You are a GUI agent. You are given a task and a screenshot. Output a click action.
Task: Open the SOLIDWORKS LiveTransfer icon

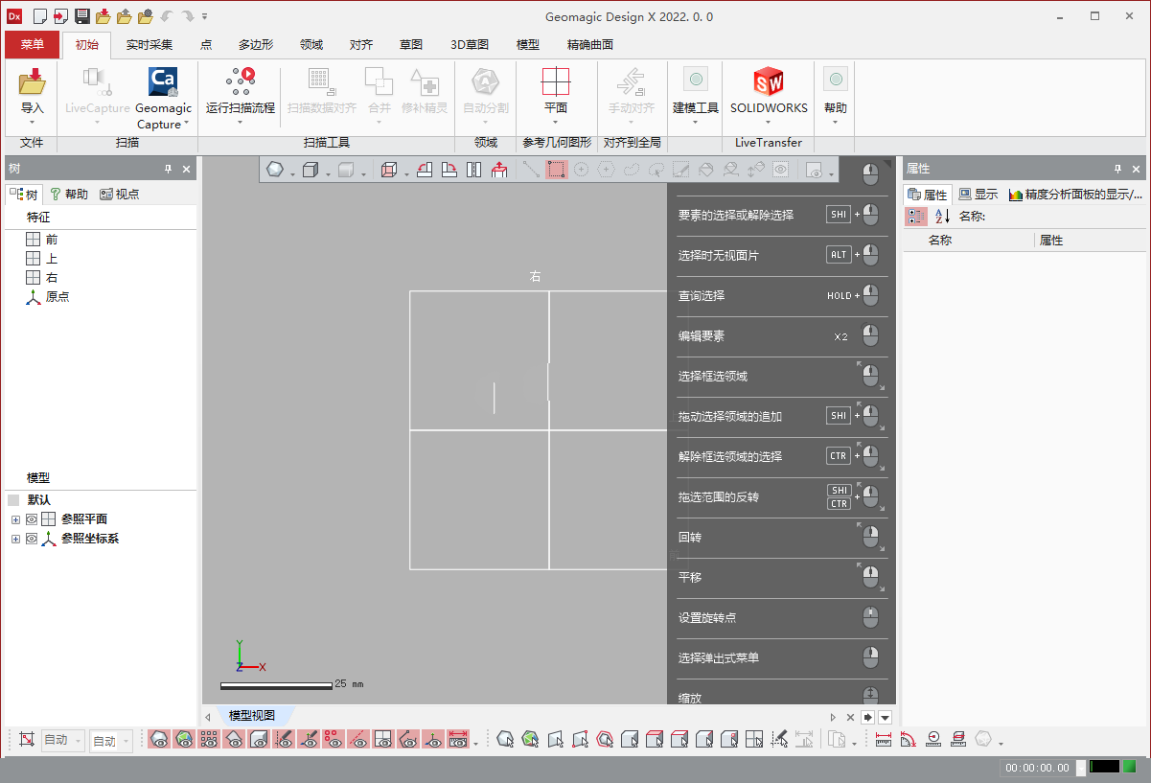[769, 81]
